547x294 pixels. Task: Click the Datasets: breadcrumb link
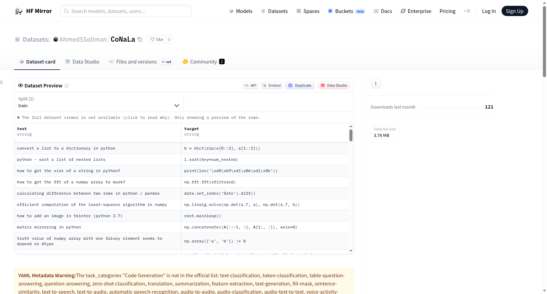36,39
